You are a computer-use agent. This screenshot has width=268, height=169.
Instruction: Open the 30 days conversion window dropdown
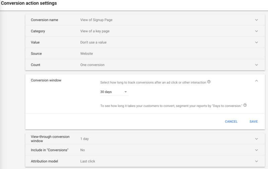(x=114, y=92)
